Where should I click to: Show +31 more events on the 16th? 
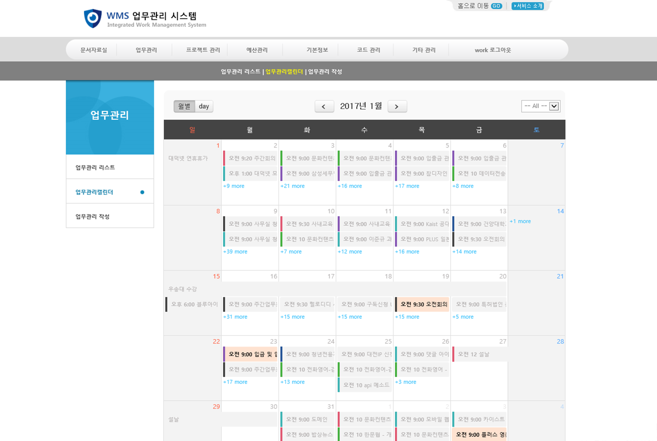click(x=235, y=317)
